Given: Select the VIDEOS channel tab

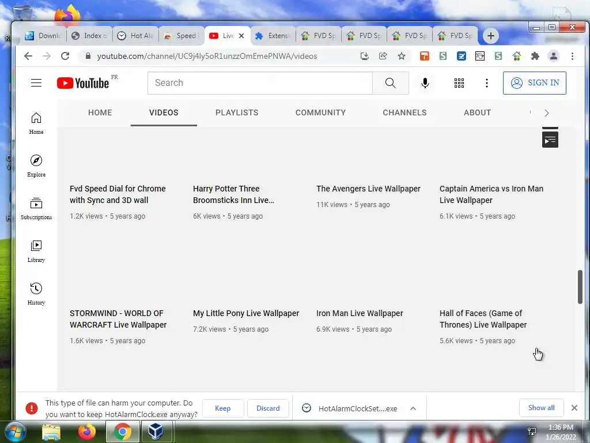Looking at the screenshot, I should pos(164,112).
